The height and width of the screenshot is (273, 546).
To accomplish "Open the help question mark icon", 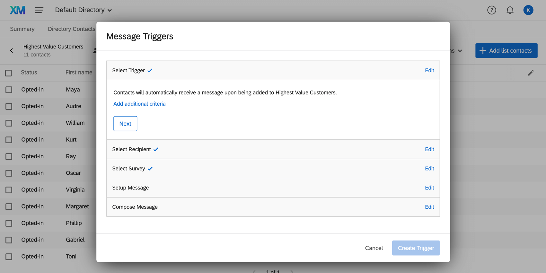I will point(491,10).
